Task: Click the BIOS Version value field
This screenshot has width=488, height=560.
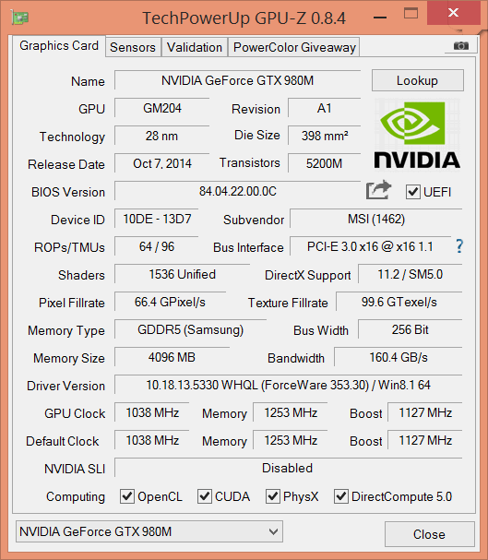Action: pyautogui.click(x=238, y=191)
